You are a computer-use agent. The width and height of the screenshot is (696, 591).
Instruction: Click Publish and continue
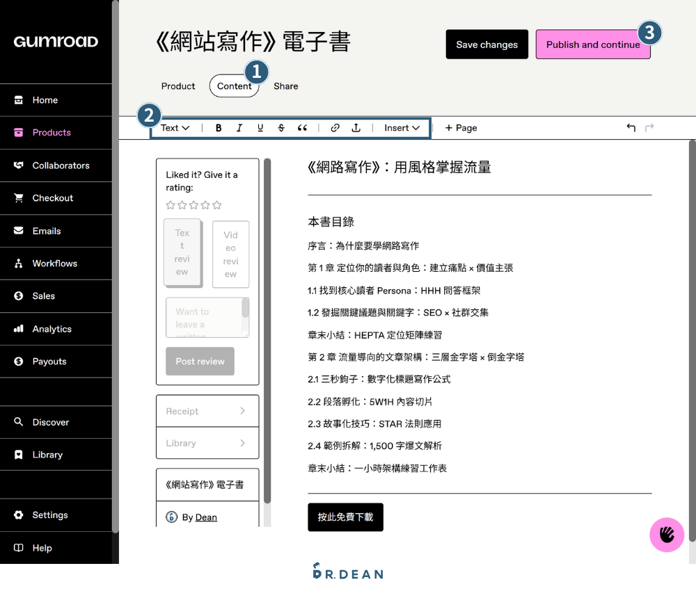pyautogui.click(x=593, y=44)
